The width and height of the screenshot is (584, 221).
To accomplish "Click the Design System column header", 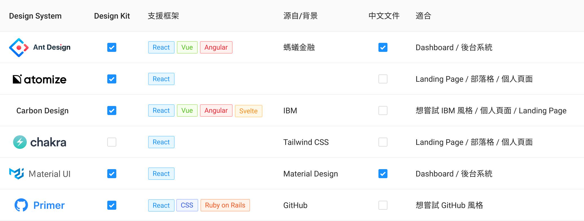I will tap(35, 16).
